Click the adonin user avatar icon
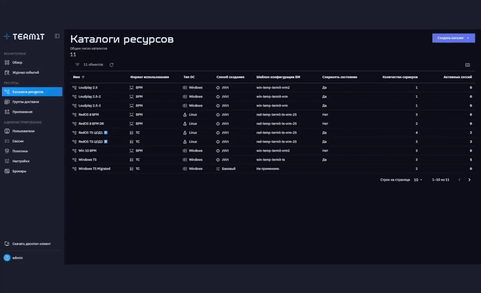The height and width of the screenshot is (293, 481). tap(7, 258)
